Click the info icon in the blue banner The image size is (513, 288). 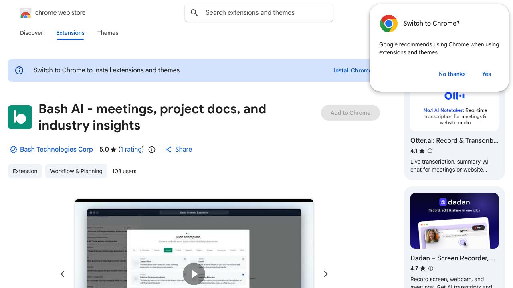[19, 70]
